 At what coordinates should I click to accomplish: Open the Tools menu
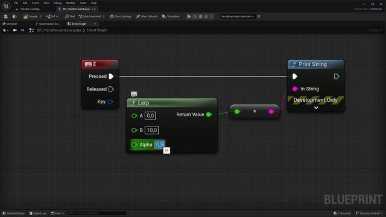[83, 3]
